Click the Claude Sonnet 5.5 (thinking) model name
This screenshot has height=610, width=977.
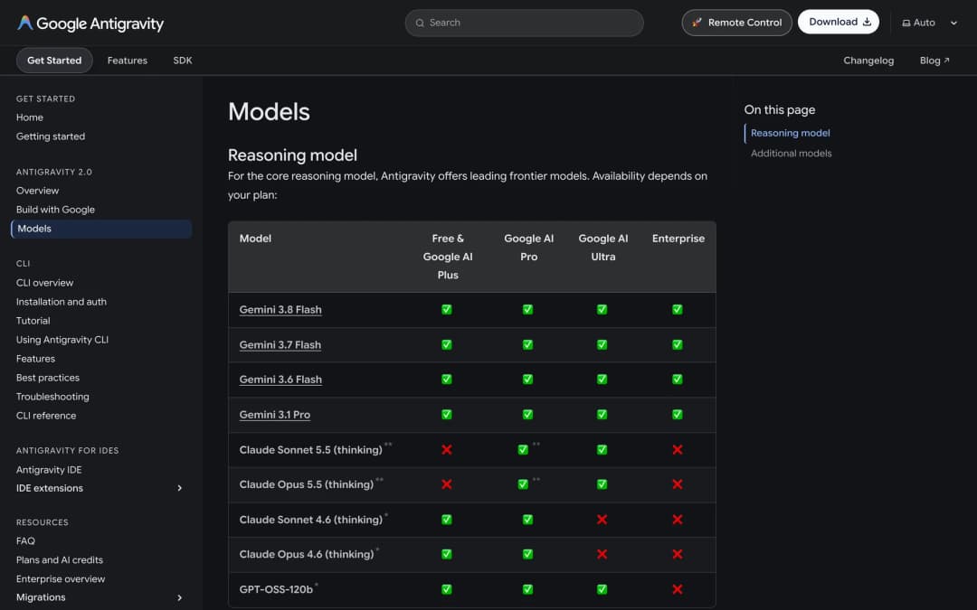coord(311,450)
